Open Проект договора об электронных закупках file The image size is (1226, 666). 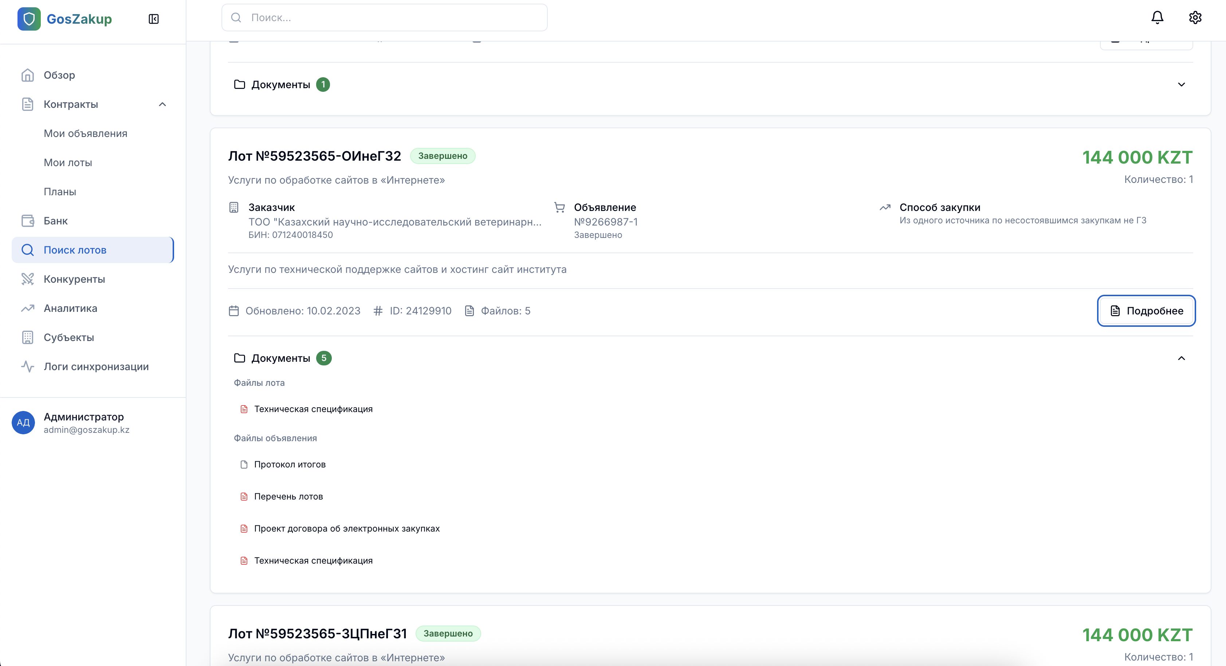click(346, 528)
